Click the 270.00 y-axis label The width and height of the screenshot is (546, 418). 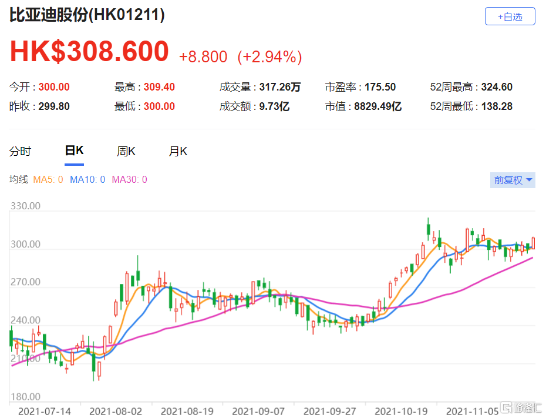pyautogui.click(x=25, y=282)
